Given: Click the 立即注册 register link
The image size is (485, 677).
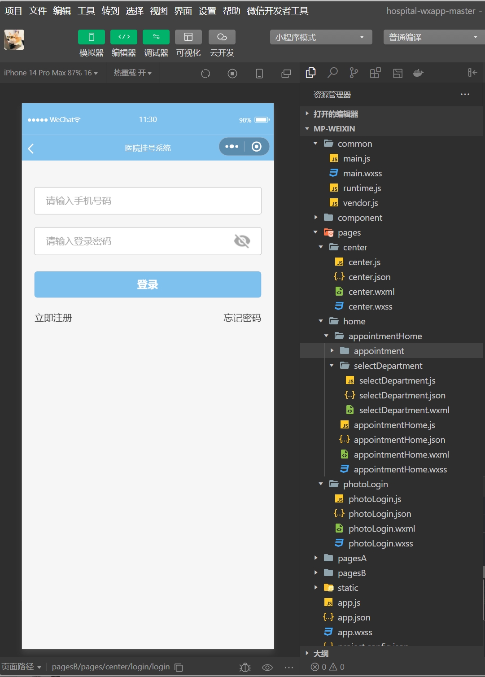Looking at the screenshot, I should 53,318.
